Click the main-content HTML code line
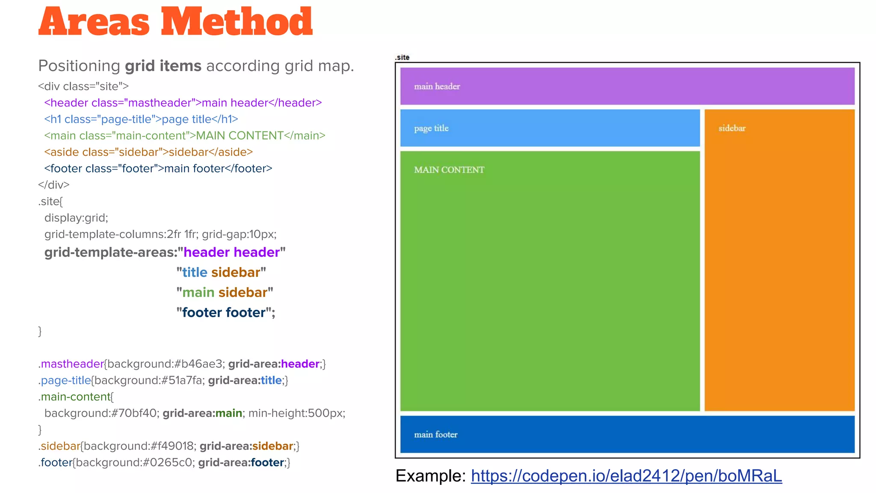The image size is (876, 493). (184, 136)
